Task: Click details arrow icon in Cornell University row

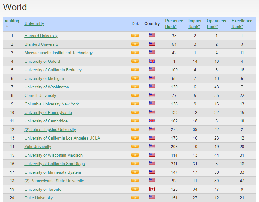Action: (x=135, y=95)
